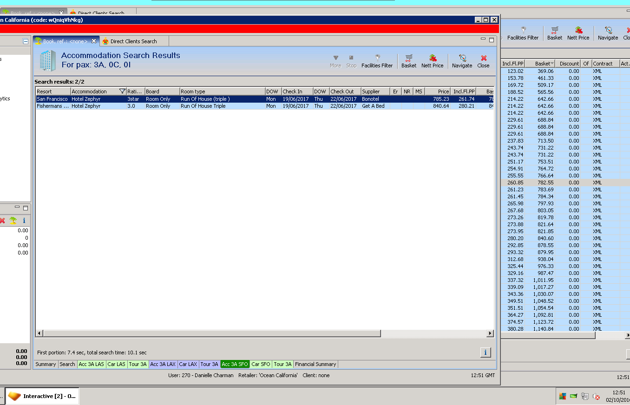Open the Search bottom tab

67,364
